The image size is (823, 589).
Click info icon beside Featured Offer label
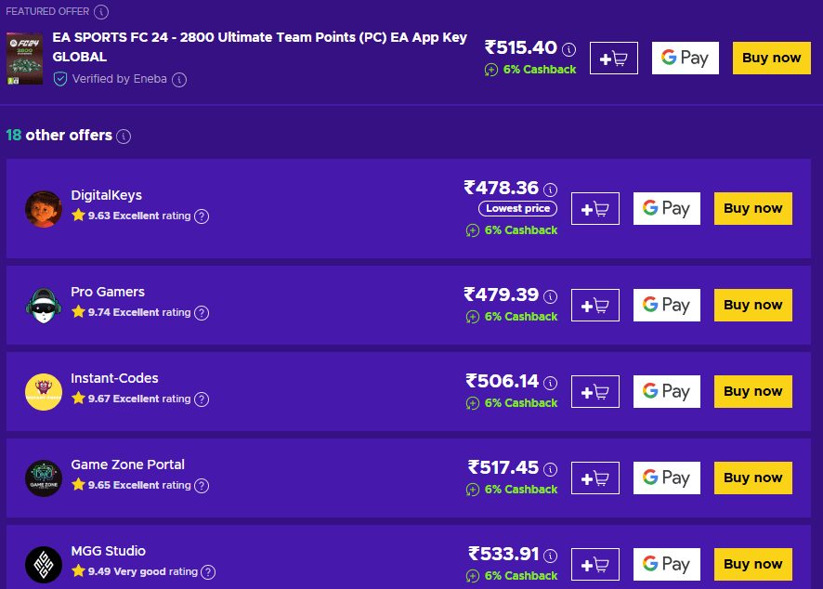101,12
